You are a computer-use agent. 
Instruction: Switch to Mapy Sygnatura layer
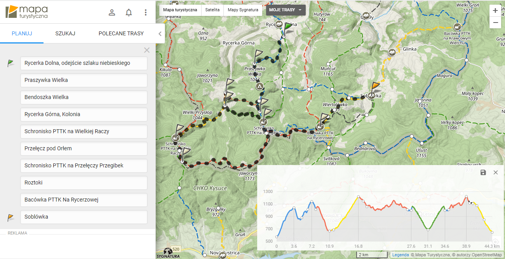point(243,10)
